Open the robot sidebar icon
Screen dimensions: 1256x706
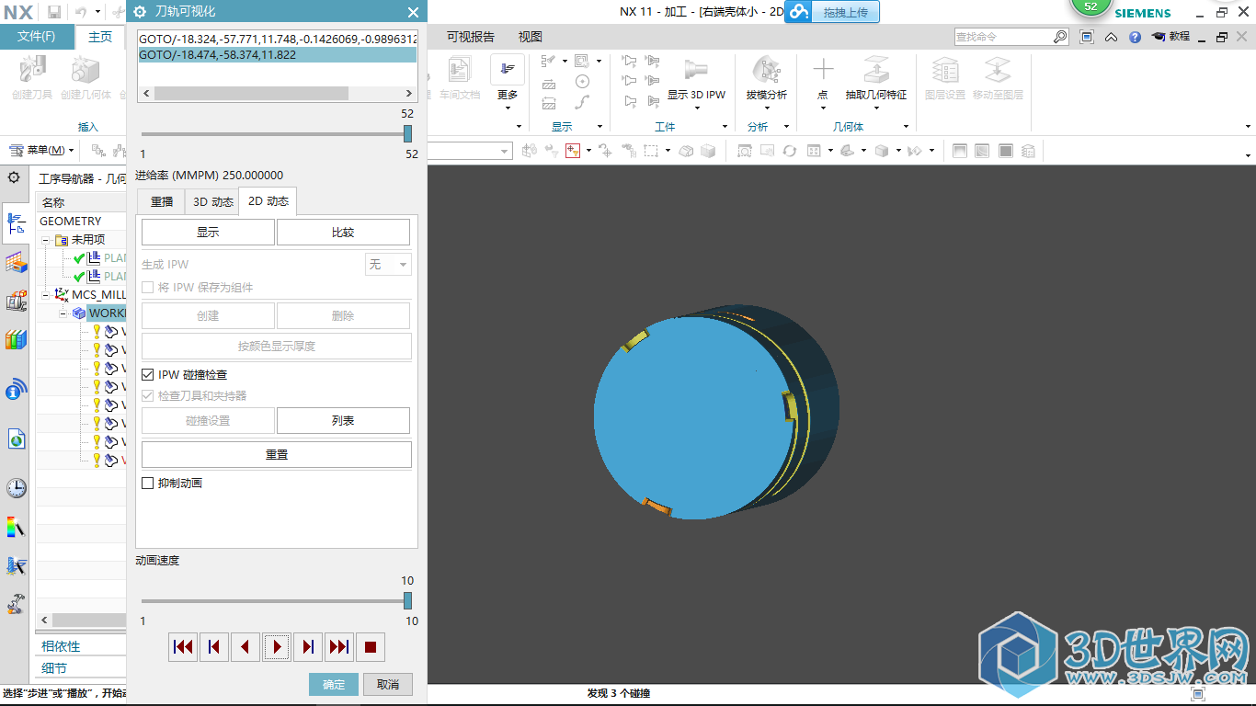16,605
